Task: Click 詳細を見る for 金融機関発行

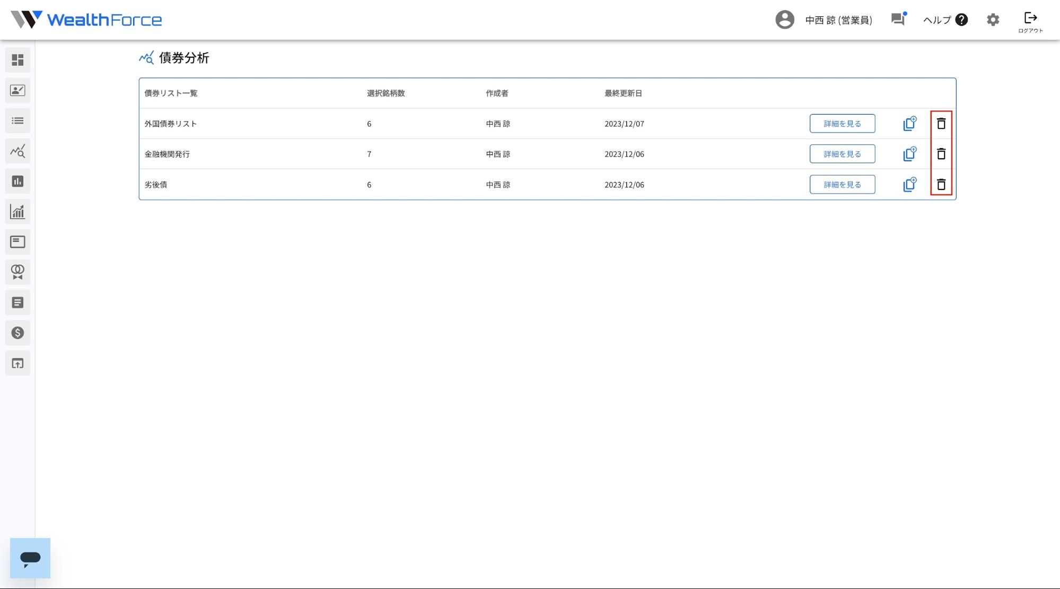Action: pyautogui.click(x=842, y=154)
